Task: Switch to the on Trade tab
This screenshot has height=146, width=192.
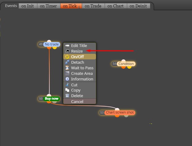Action: pos(93,6)
